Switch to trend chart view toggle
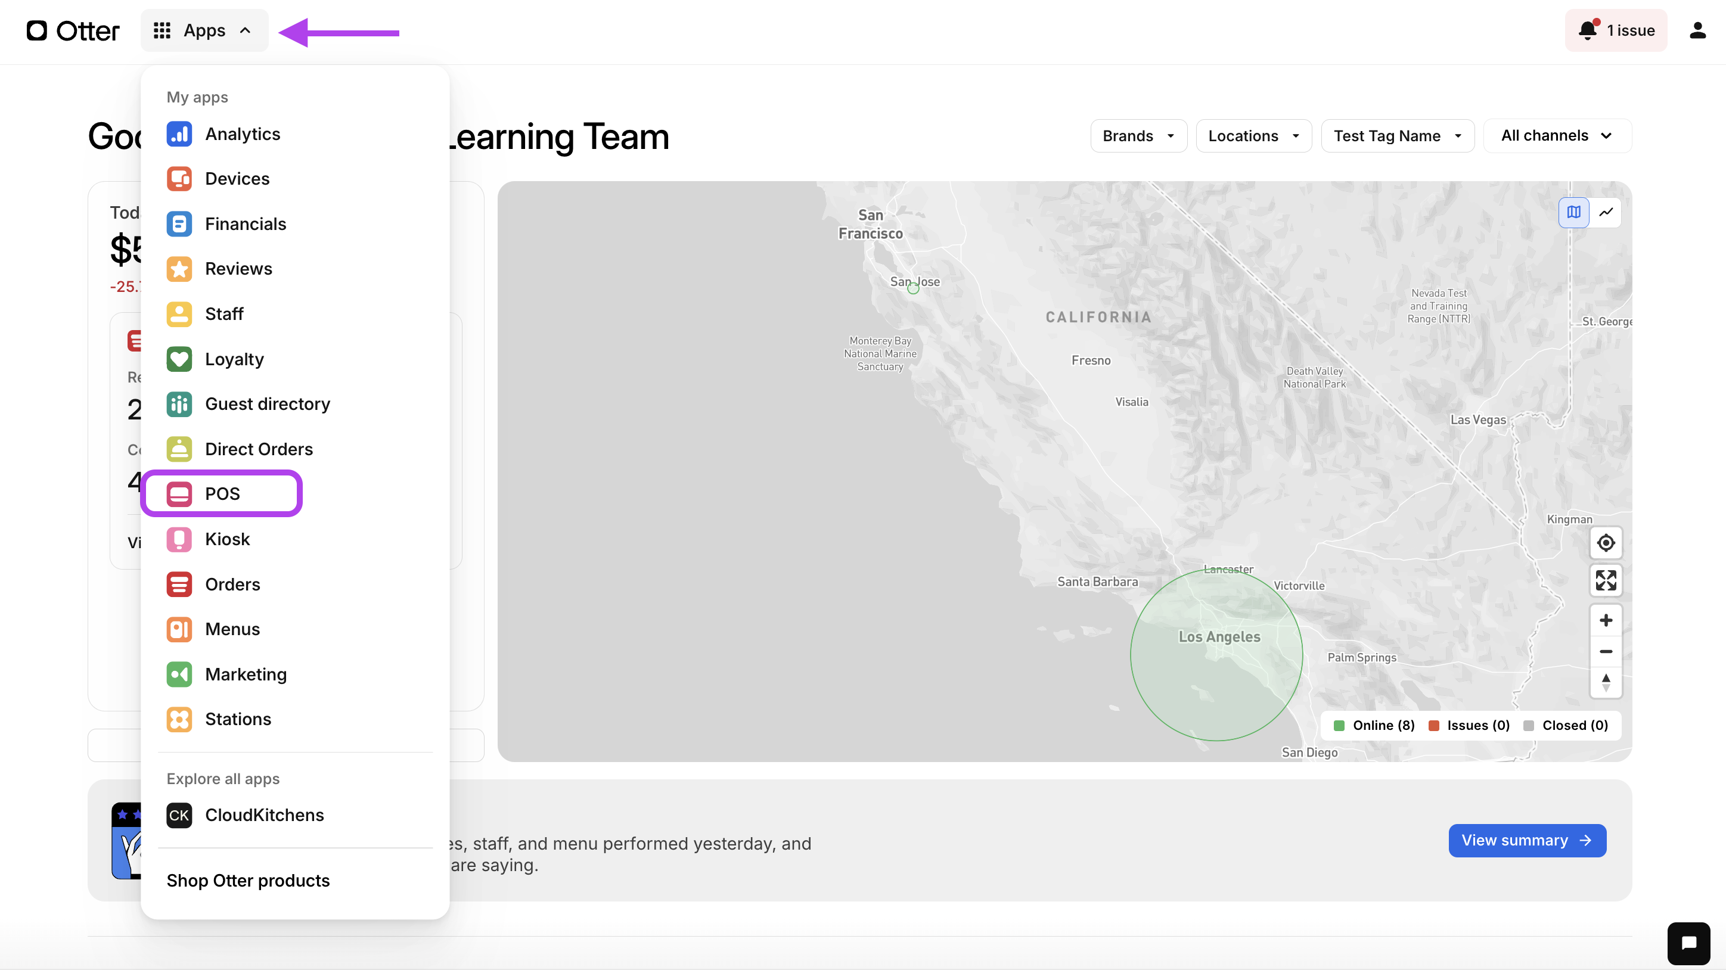This screenshot has width=1726, height=970. point(1606,212)
